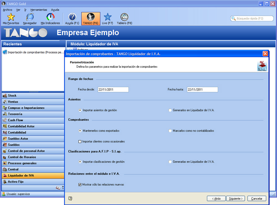The image size is (277, 205).
Task: Open the Ayuda menu
Action: (x=55, y=10)
